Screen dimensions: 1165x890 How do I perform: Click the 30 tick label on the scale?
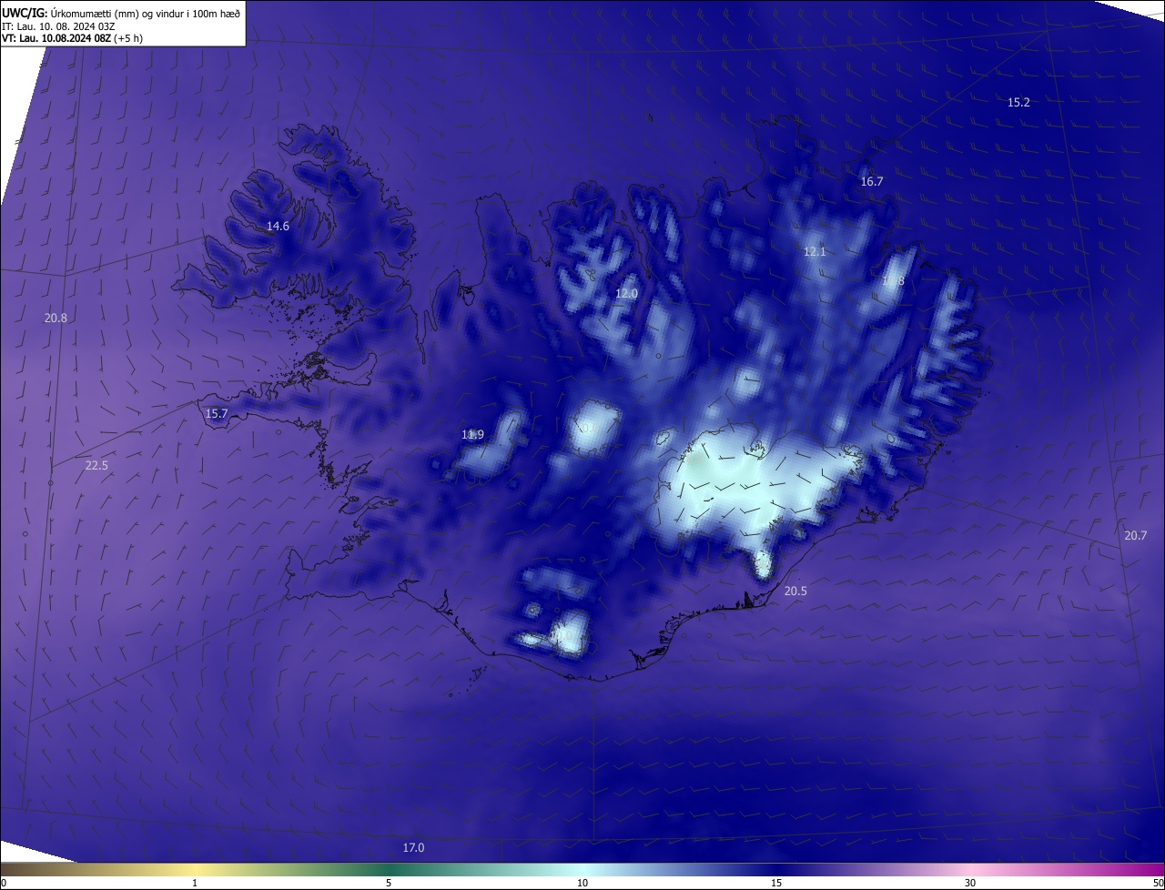point(970,883)
